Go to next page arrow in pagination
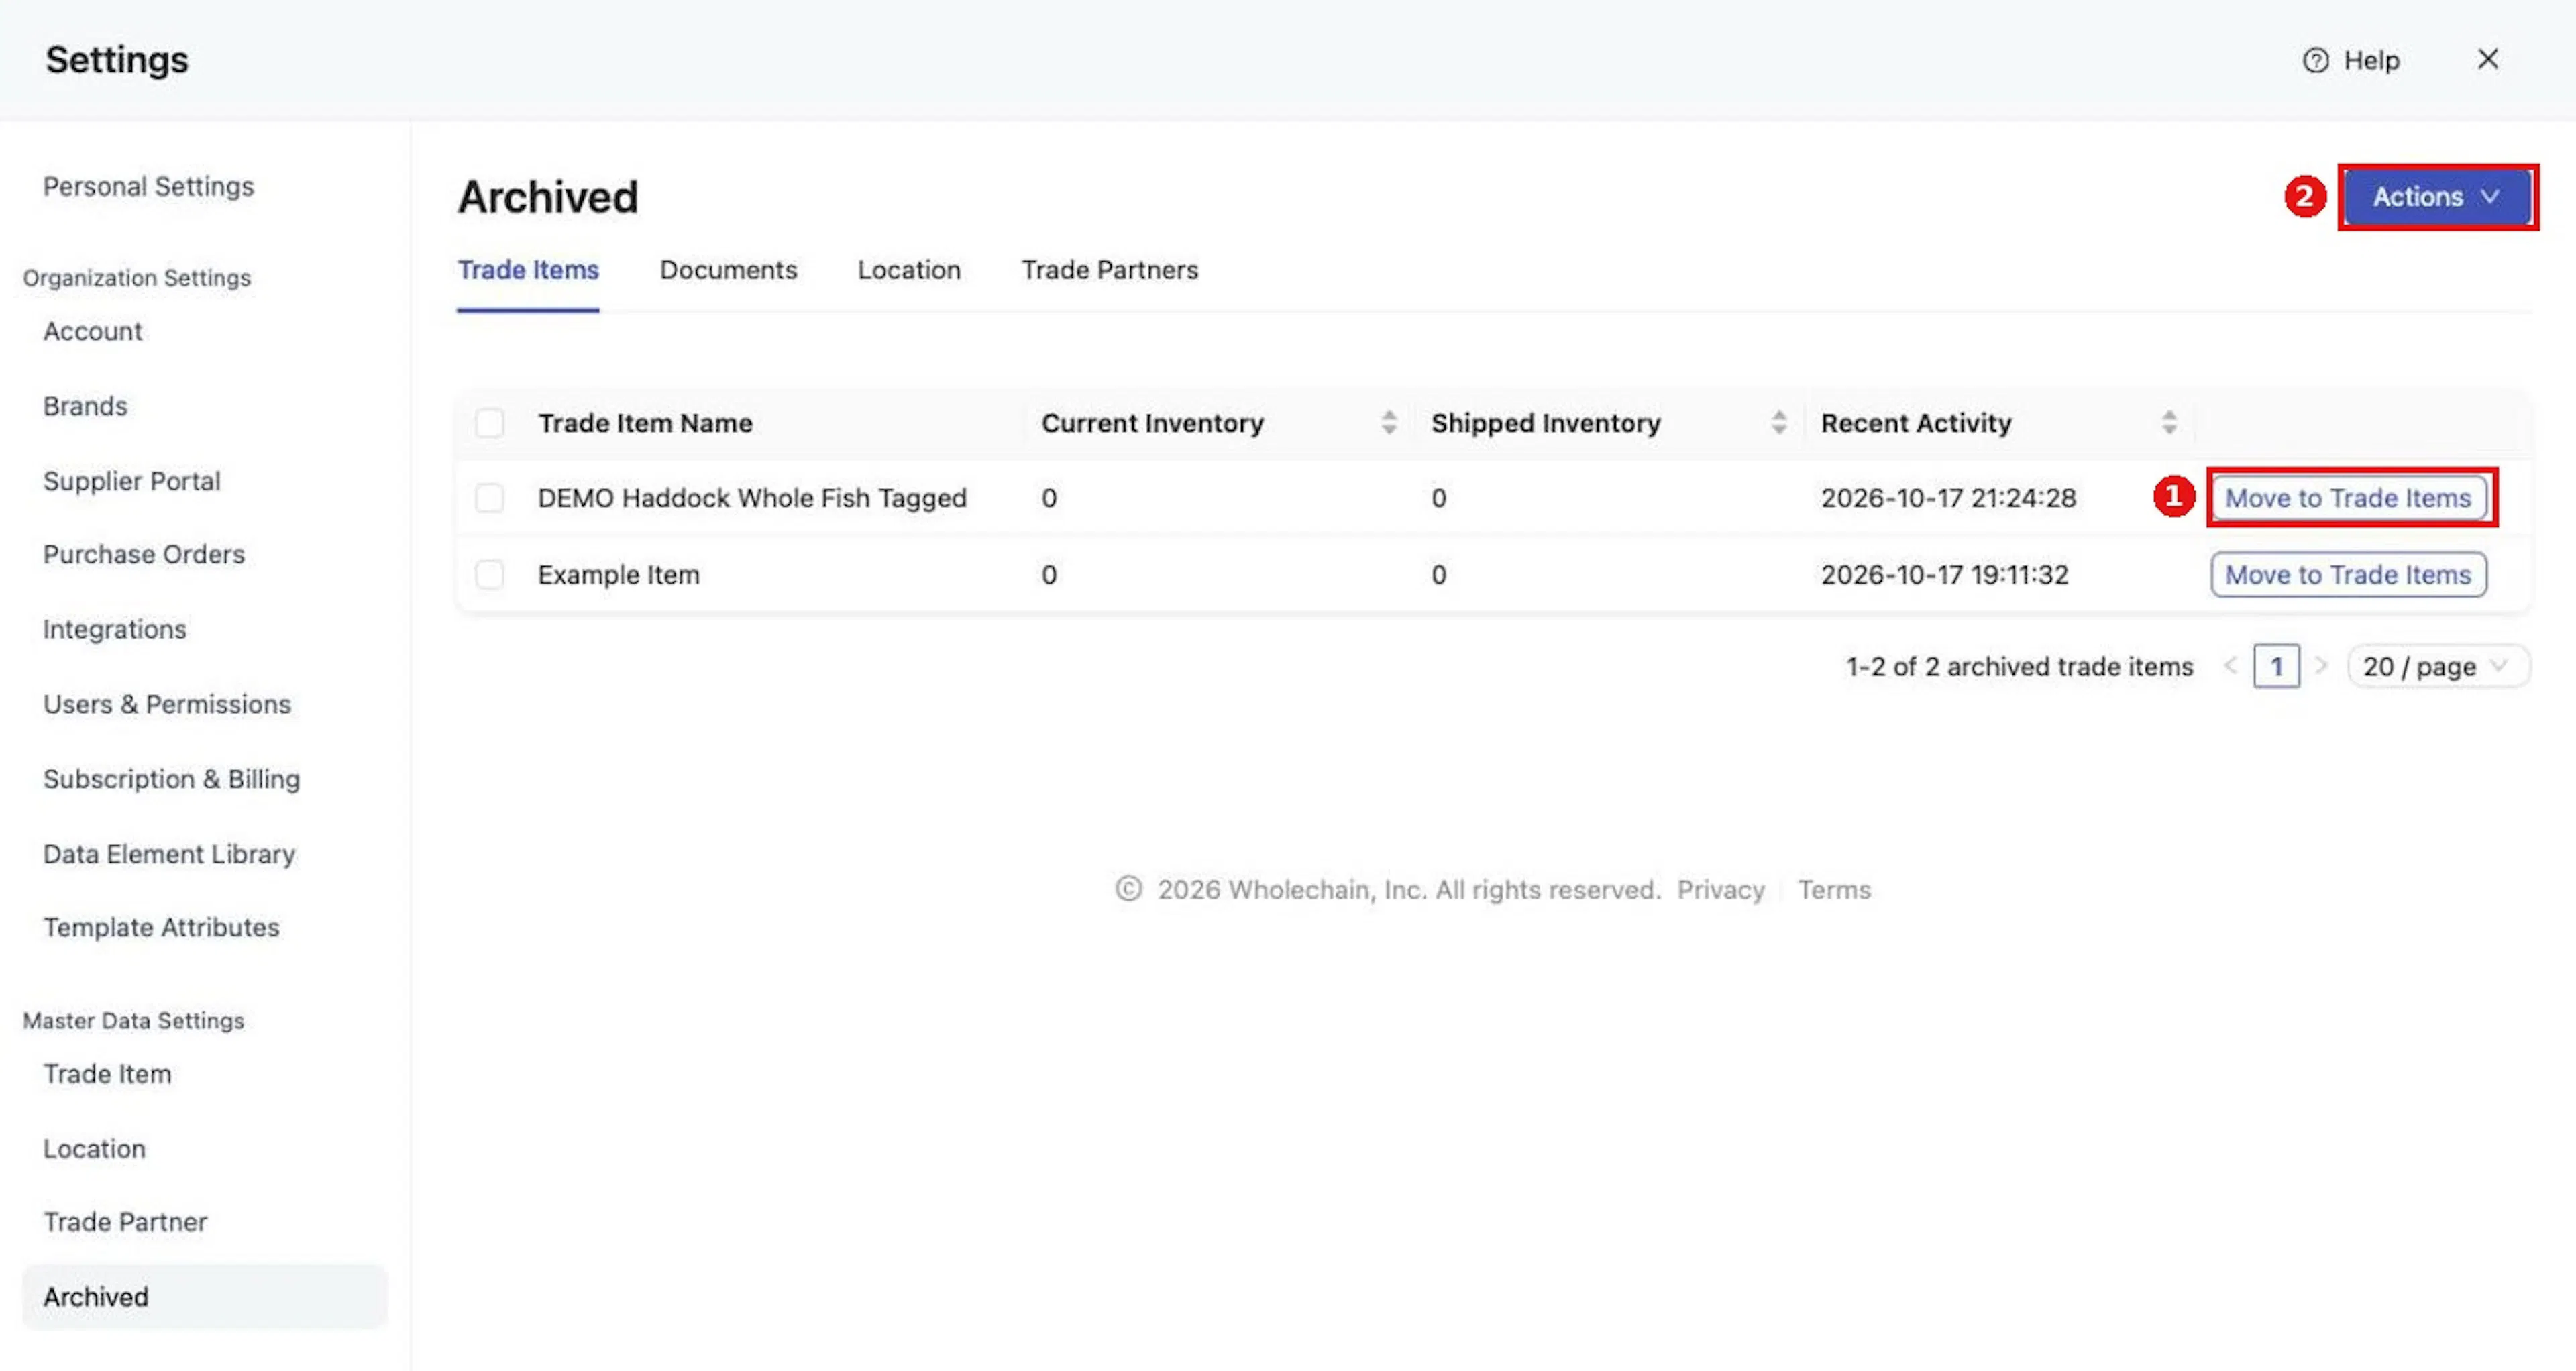 [2322, 666]
